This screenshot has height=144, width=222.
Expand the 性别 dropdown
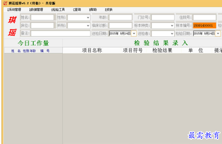point(88,18)
